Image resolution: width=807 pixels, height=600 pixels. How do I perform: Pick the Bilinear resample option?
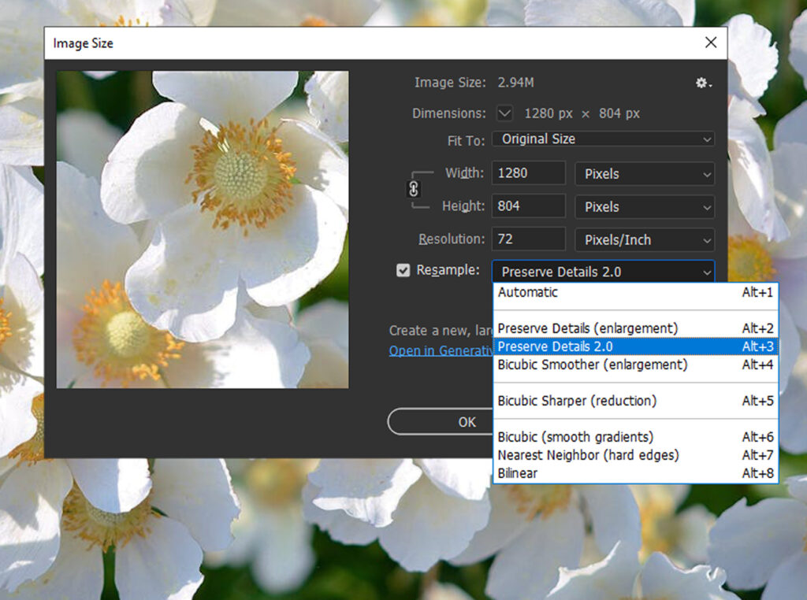click(517, 473)
